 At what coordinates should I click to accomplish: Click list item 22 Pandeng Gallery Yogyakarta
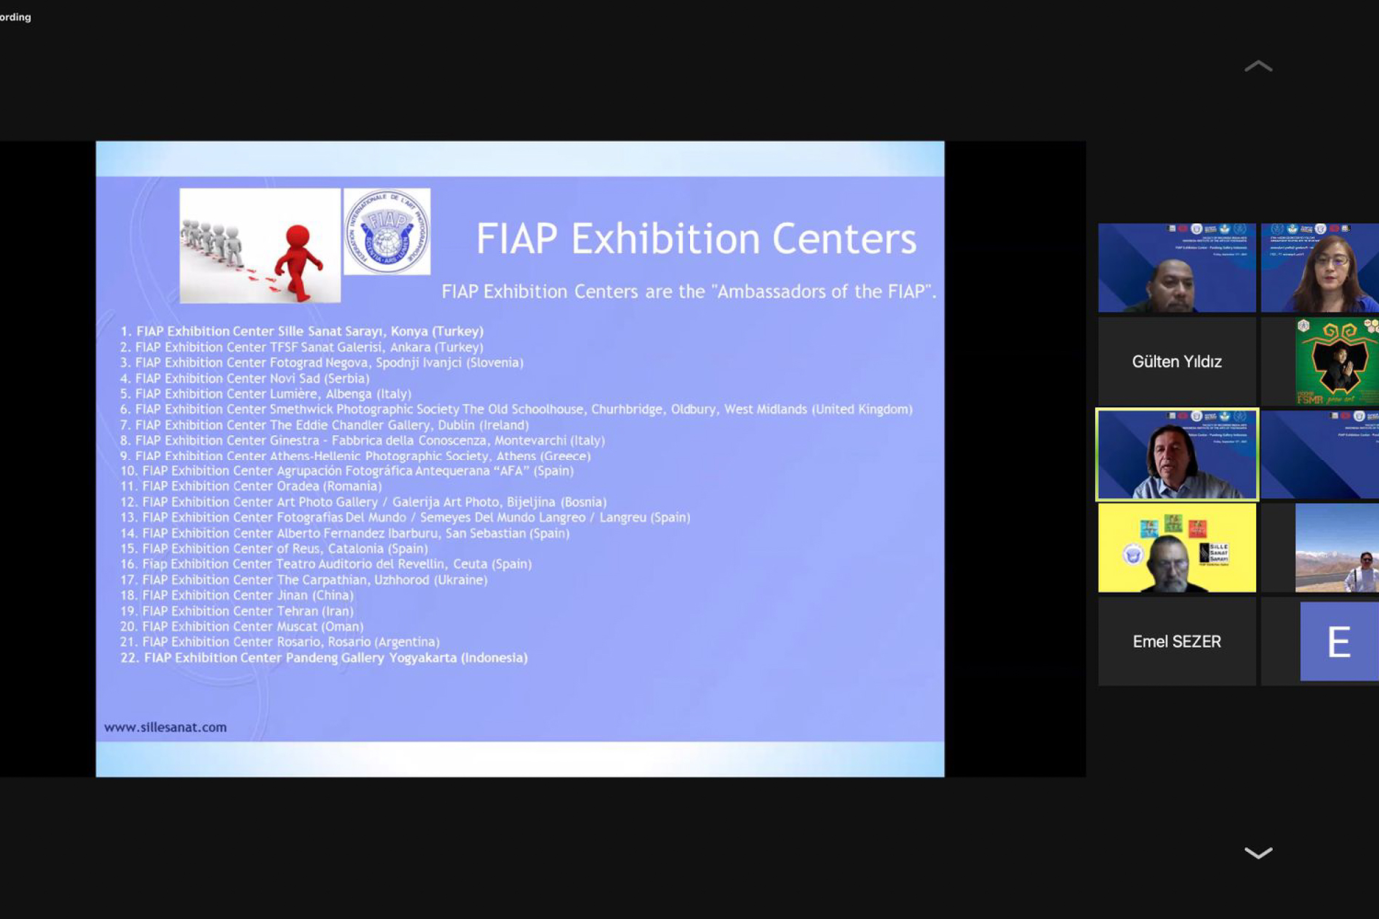pos(324,658)
